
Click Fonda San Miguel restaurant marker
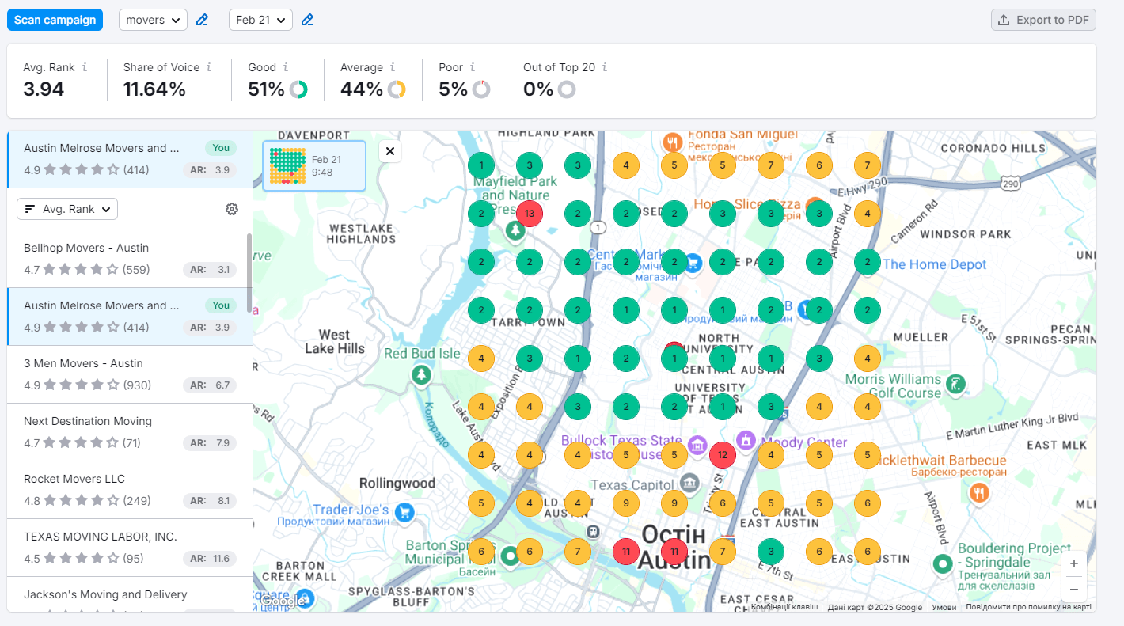tap(674, 142)
